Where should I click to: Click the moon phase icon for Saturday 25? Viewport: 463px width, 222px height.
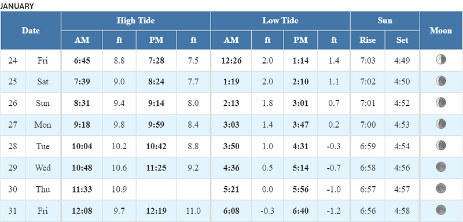(441, 81)
